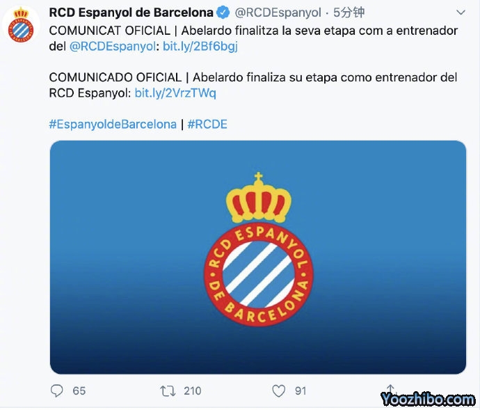Click the @RCDEspanyol handle in header
This screenshot has height=410, width=480.
pyautogui.click(x=278, y=13)
